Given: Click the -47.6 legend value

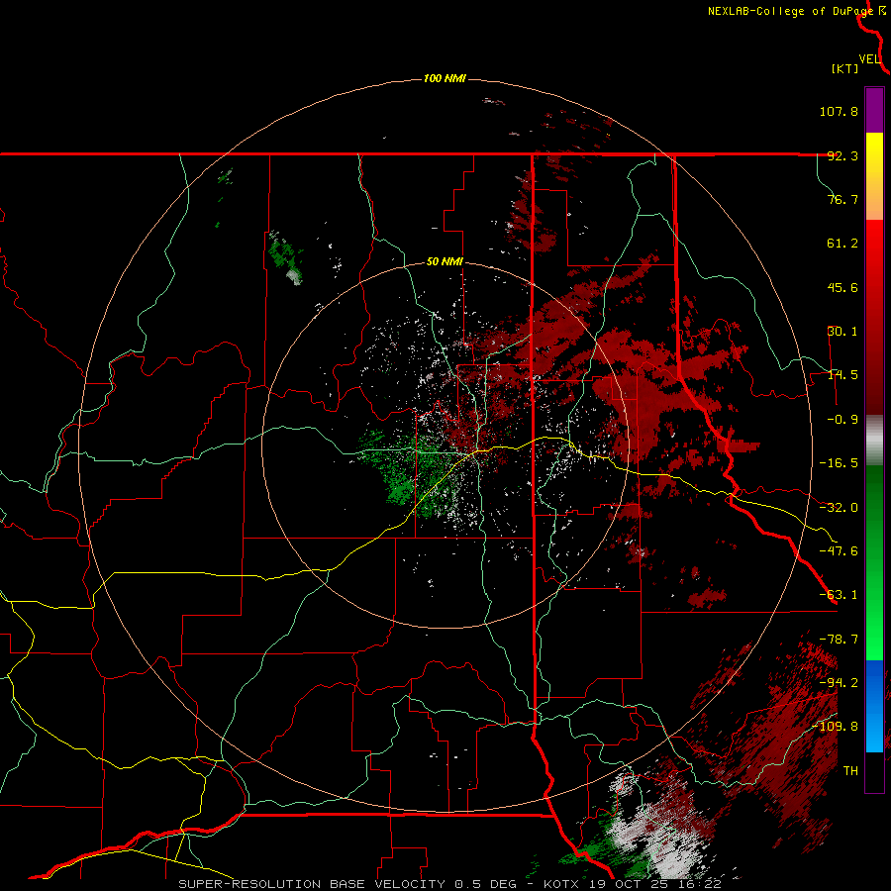Looking at the screenshot, I should coord(839,551).
